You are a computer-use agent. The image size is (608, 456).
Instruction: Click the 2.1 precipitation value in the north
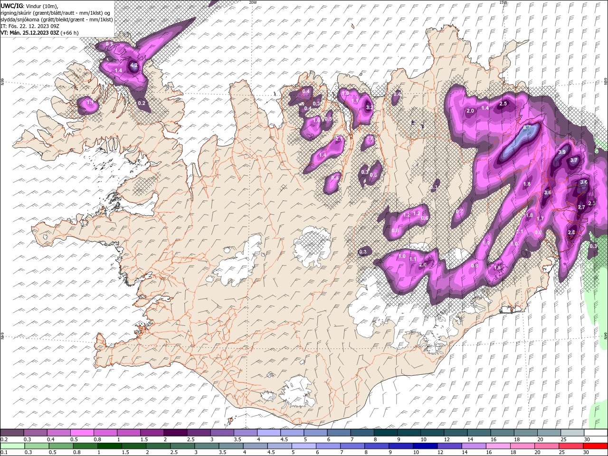click(339, 138)
